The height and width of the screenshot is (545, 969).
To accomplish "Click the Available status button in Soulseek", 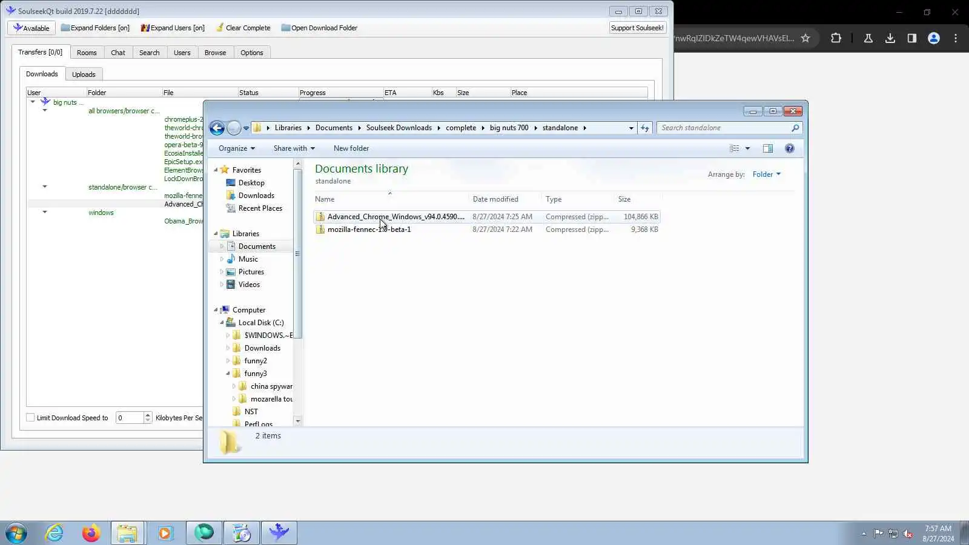I will [31, 28].
